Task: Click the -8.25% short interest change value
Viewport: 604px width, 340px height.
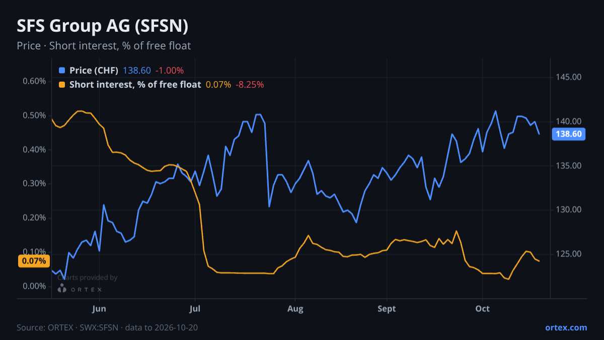Action: pyautogui.click(x=250, y=85)
